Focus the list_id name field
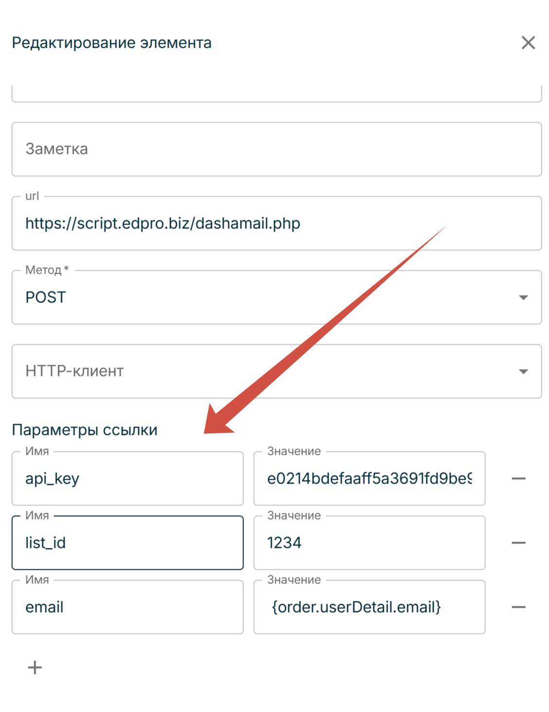This screenshot has width=549, height=712. pyautogui.click(x=128, y=543)
